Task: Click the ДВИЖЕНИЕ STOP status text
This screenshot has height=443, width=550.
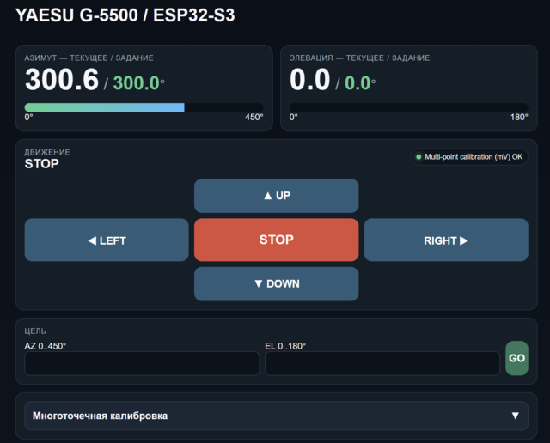Action: pyautogui.click(x=42, y=164)
